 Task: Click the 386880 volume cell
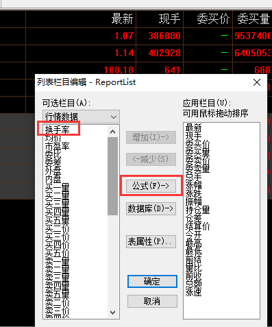(164, 36)
